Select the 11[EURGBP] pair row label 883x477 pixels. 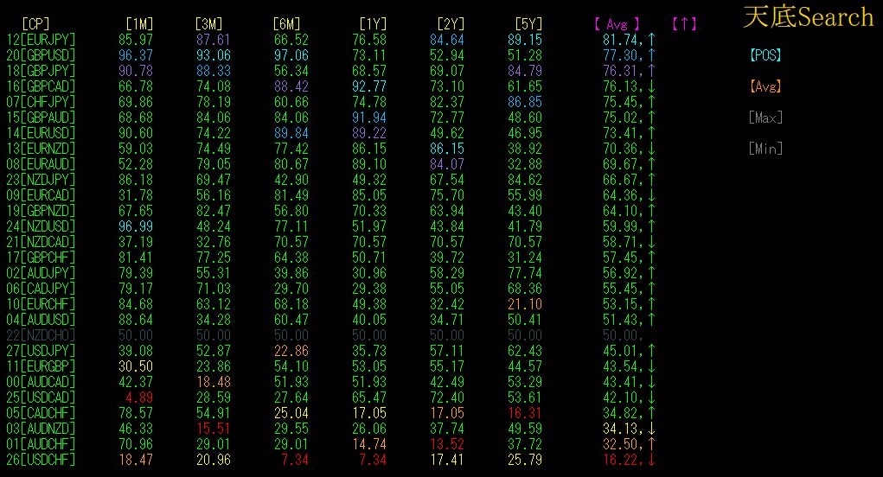(41, 366)
